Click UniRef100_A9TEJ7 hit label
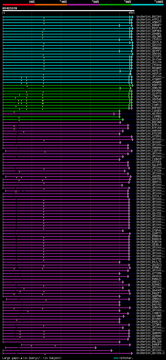This screenshot has width=166, height=360. click(149, 71)
